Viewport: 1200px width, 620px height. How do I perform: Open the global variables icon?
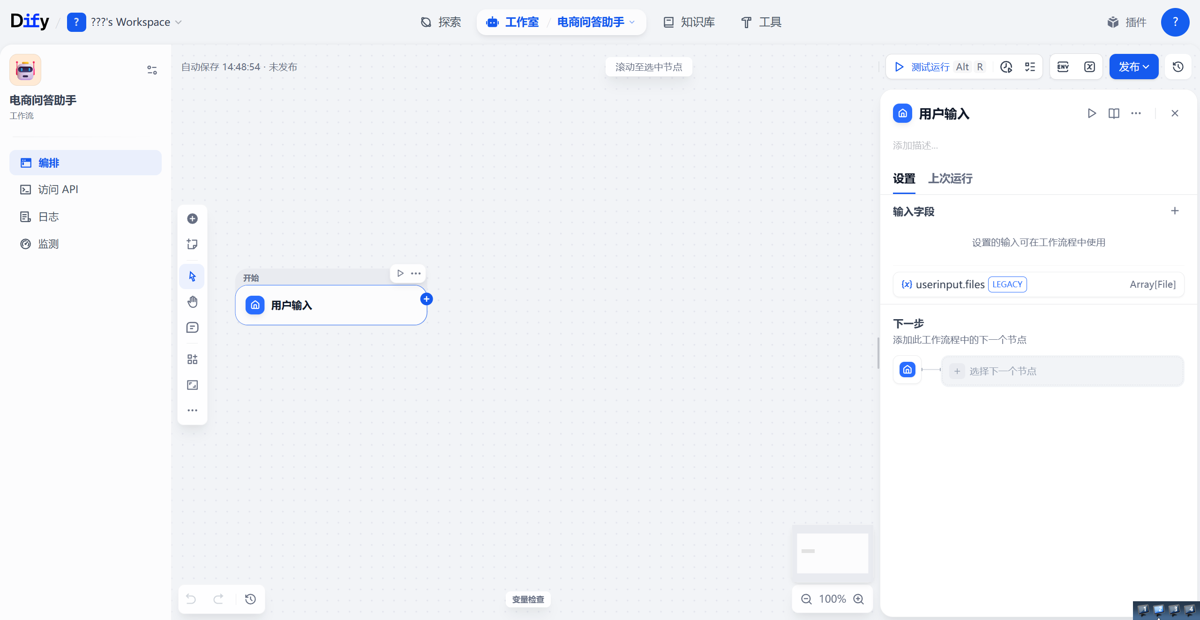tap(1089, 67)
